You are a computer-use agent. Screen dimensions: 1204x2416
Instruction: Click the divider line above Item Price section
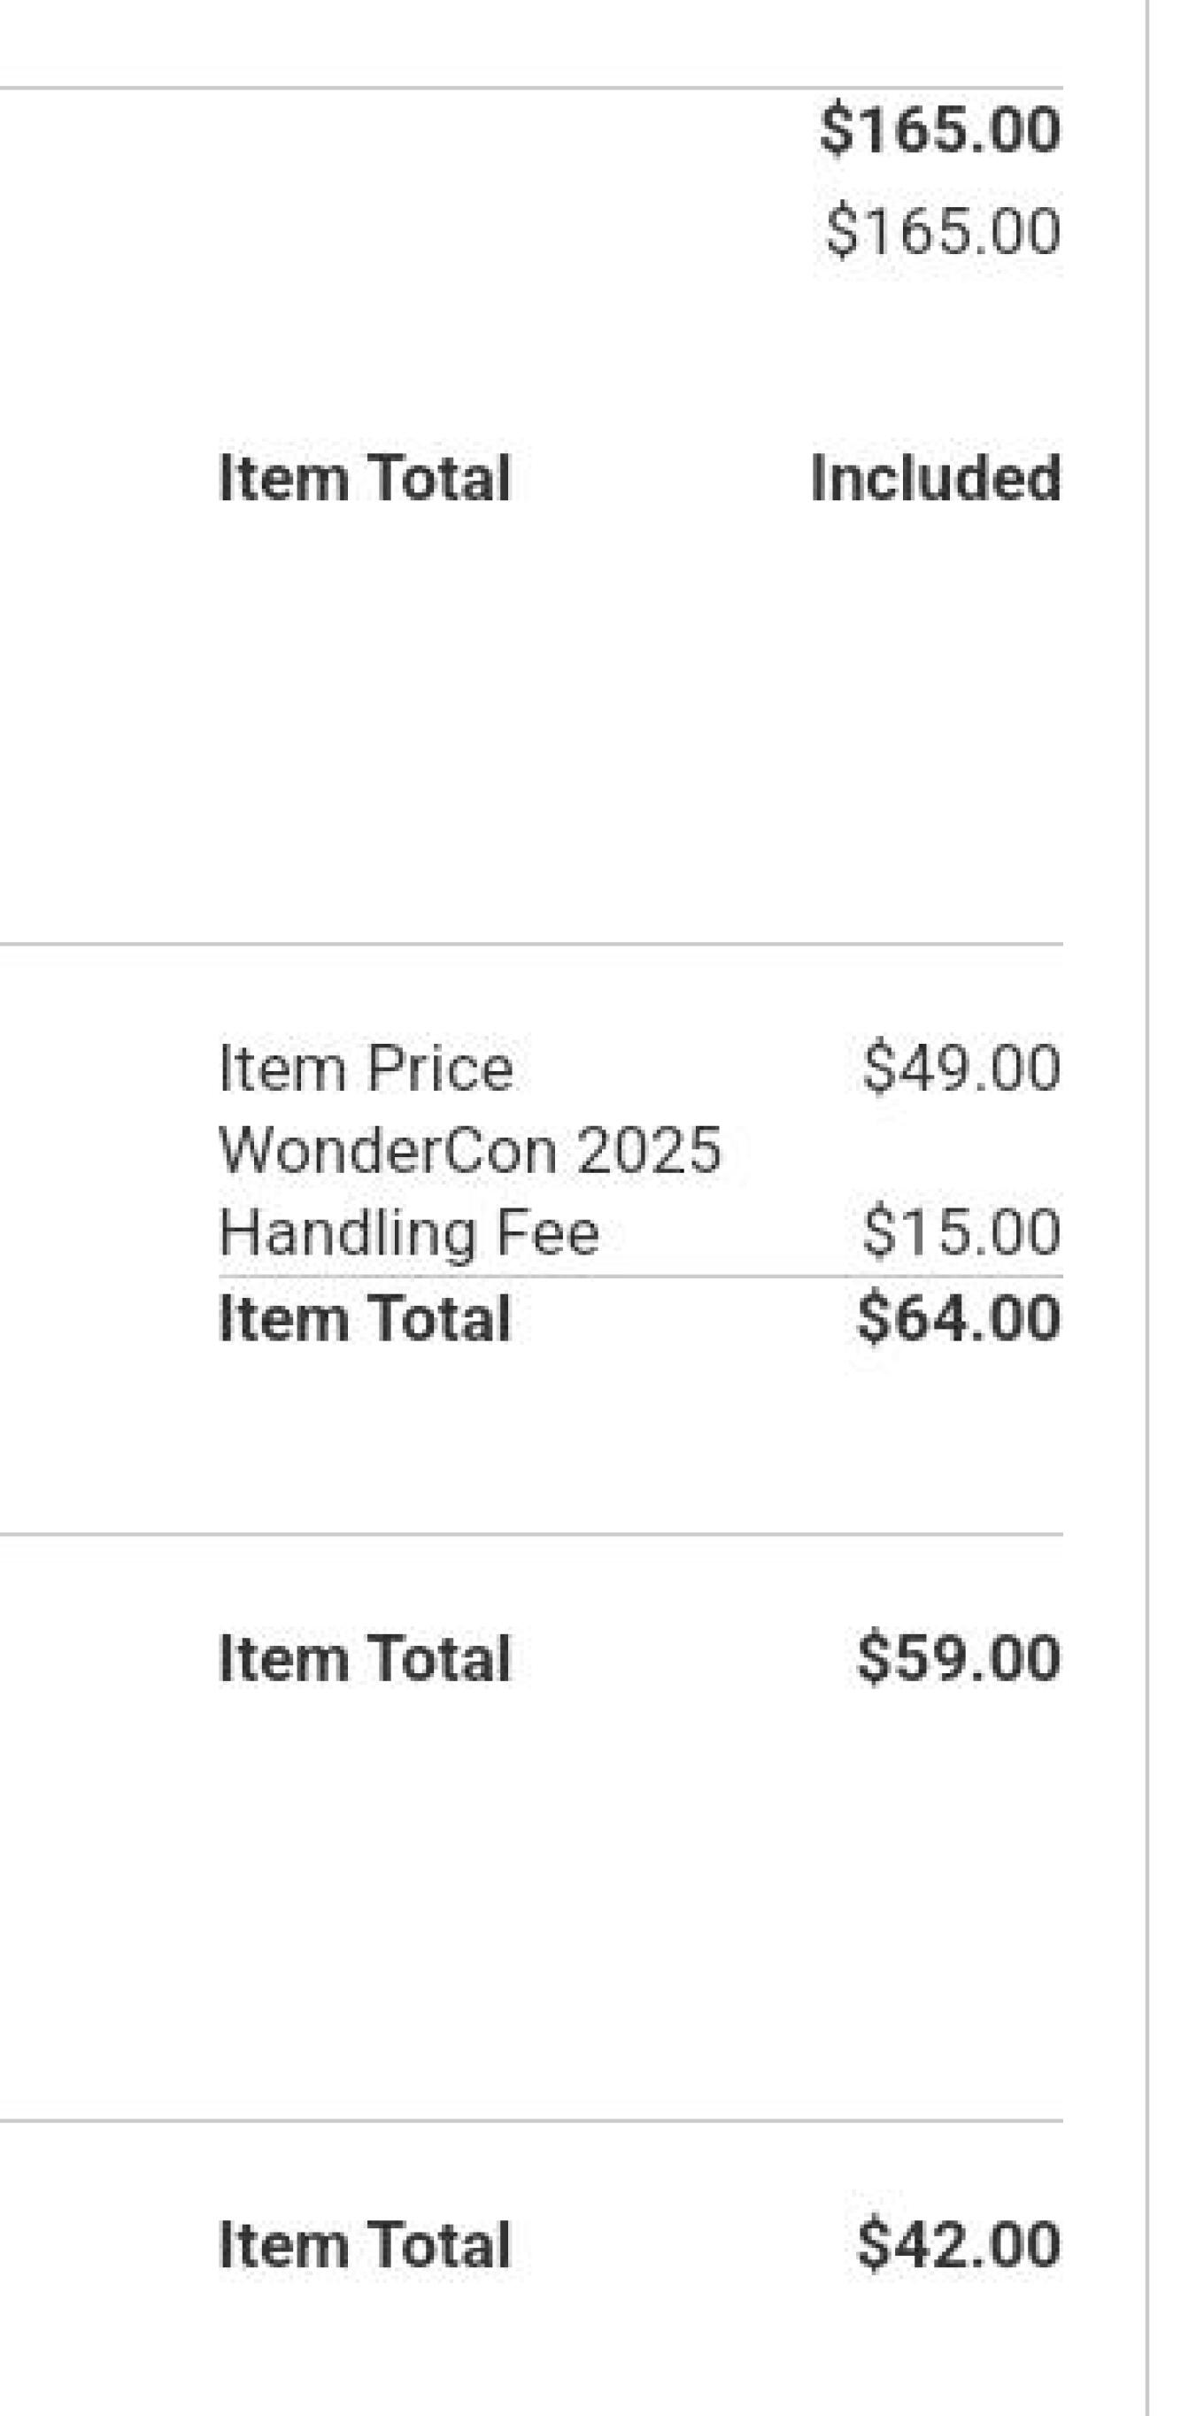(x=531, y=945)
